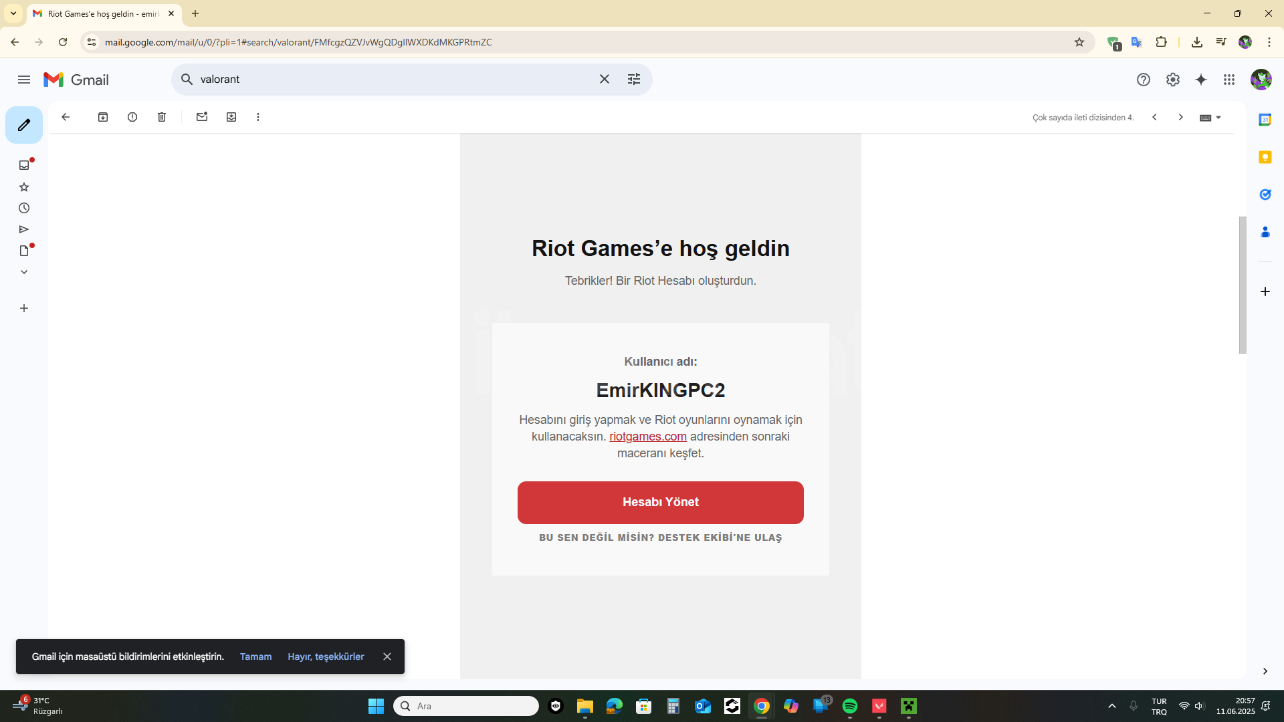Open the riotgames.com link

648,437
